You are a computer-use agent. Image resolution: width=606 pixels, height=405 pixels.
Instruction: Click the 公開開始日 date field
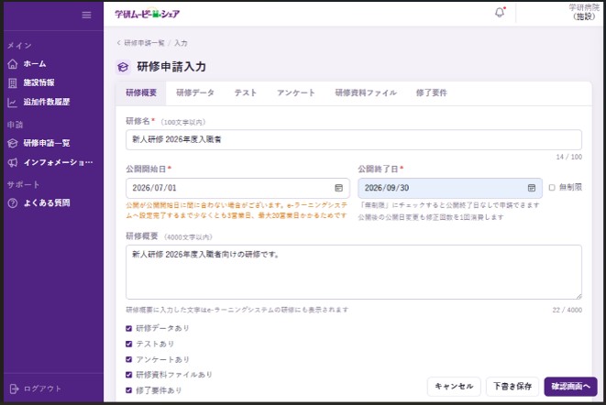point(237,188)
